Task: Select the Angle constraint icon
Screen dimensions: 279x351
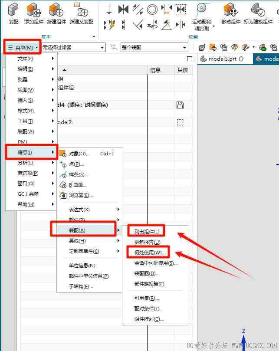Action: click(166, 25)
